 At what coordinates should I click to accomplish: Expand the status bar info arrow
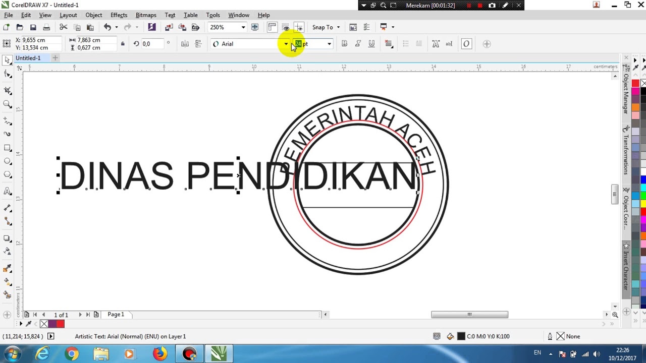(50, 336)
